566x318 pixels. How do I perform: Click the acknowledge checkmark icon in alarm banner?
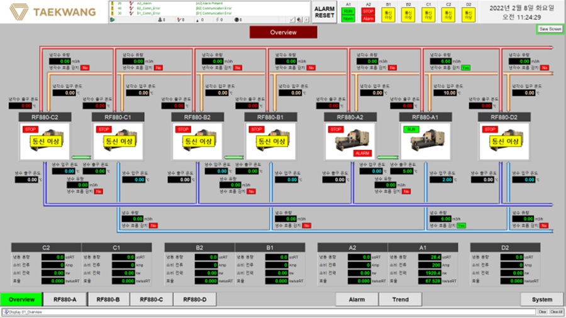click(x=292, y=20)
